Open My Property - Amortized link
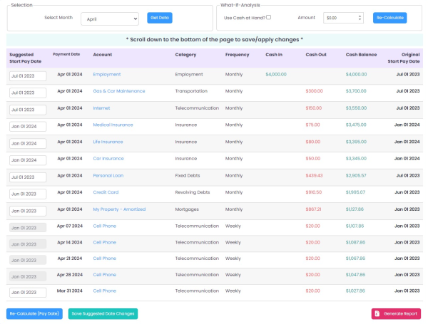Image resolution: width=428 pixels, height=324 pixels. 119,209
